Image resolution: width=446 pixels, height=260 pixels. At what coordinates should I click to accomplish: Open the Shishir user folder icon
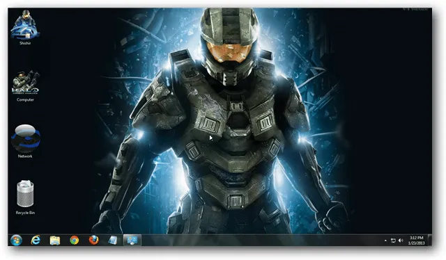tap(25, 28)
